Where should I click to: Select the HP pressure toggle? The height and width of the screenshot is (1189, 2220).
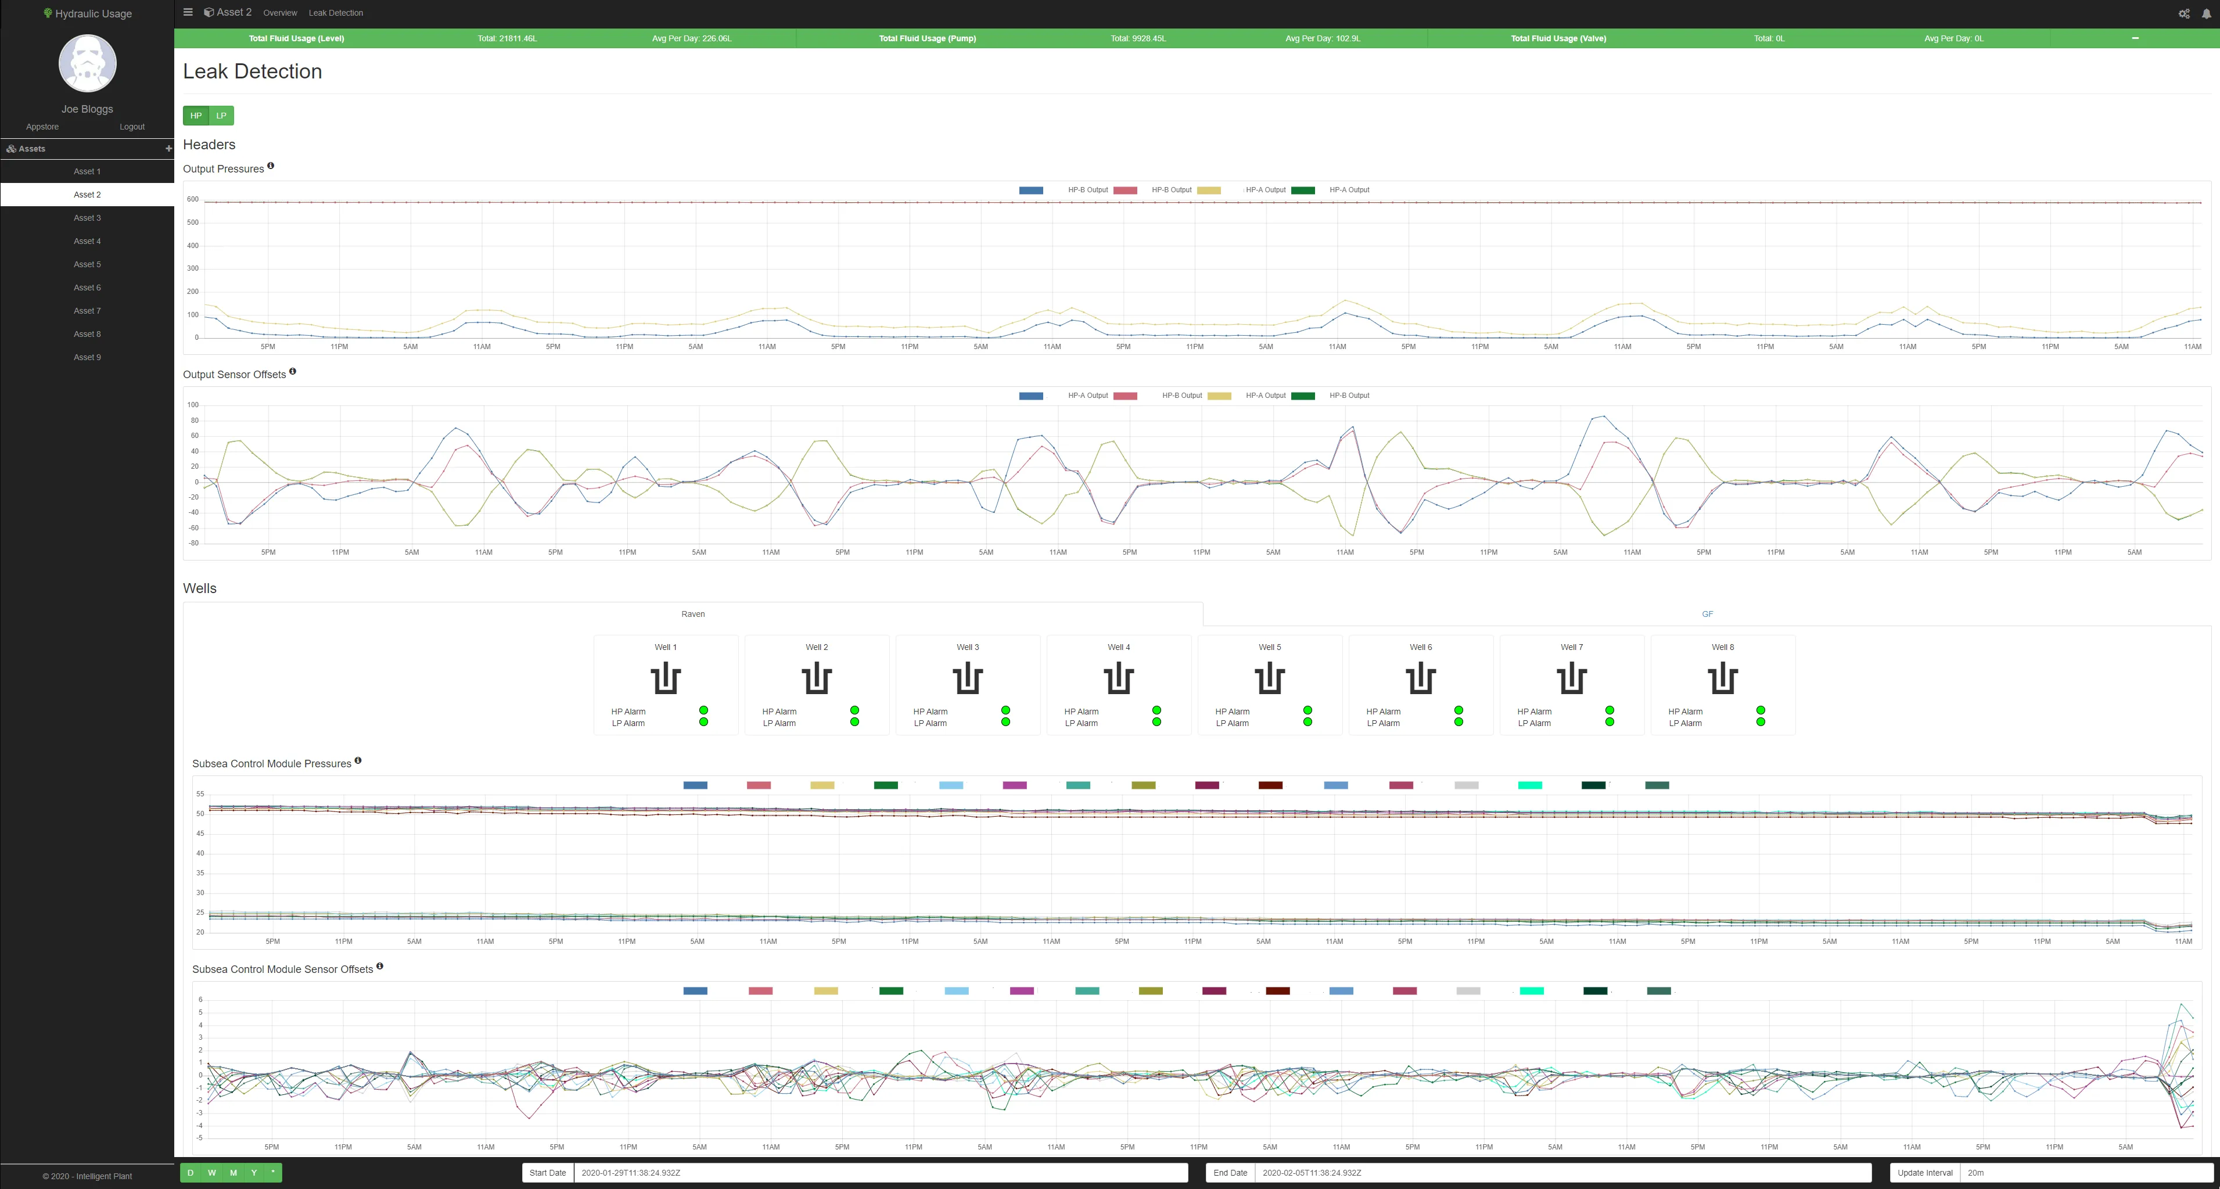tap(196, 116)
